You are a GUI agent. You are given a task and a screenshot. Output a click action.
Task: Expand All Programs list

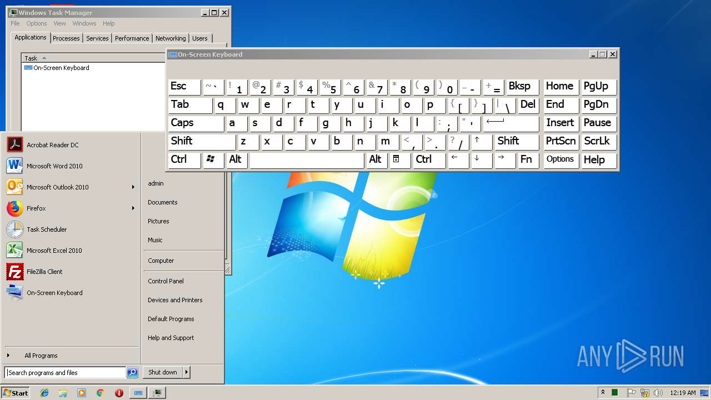point(41,356)
